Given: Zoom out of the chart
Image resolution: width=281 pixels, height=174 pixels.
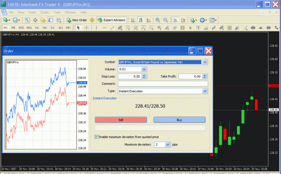Looking at the screenshot, I should pos(165,20).
